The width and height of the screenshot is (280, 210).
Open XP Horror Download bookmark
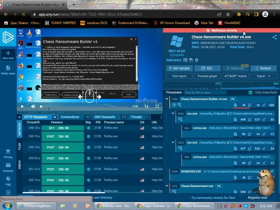(172, 23)
